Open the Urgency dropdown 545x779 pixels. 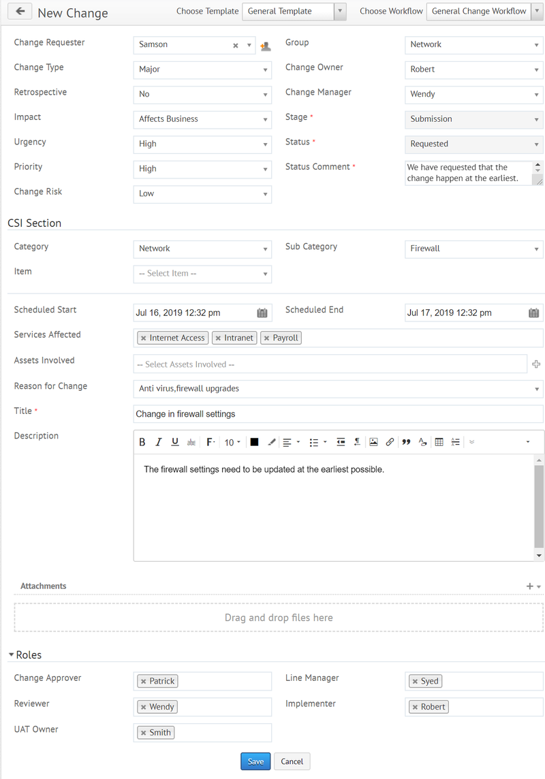pos(202,144)
